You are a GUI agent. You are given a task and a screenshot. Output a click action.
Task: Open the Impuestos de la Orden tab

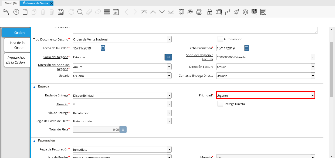tap(16, 60)
